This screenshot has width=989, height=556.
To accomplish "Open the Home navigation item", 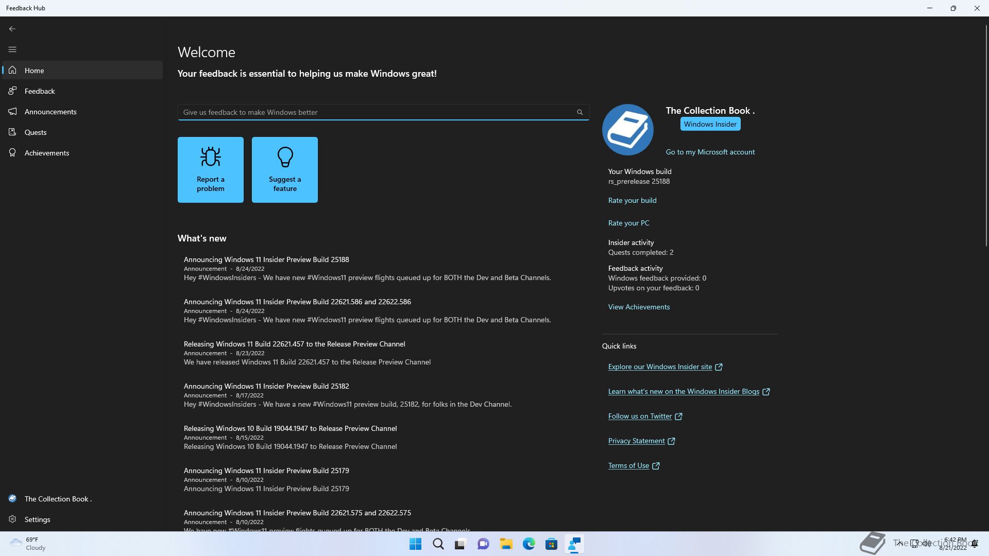I will click(x=82, y=71).
